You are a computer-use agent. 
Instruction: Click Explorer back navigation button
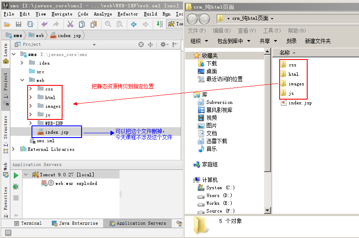[x=192, y=19]
